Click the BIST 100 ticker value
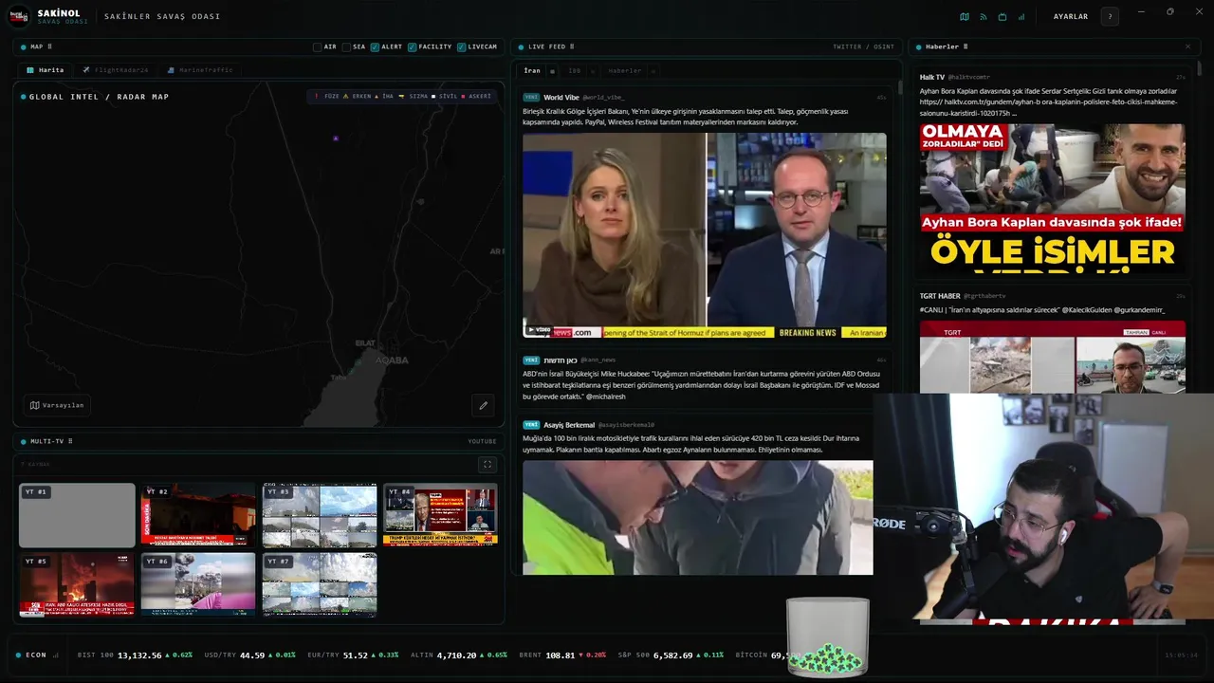Image resolution: width=1214 pixels, height=683 pixels. click(x=139, y=655)
